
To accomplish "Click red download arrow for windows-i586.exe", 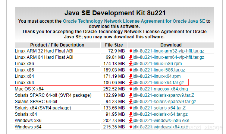I will pyautogui.click(x=131, y=121).
